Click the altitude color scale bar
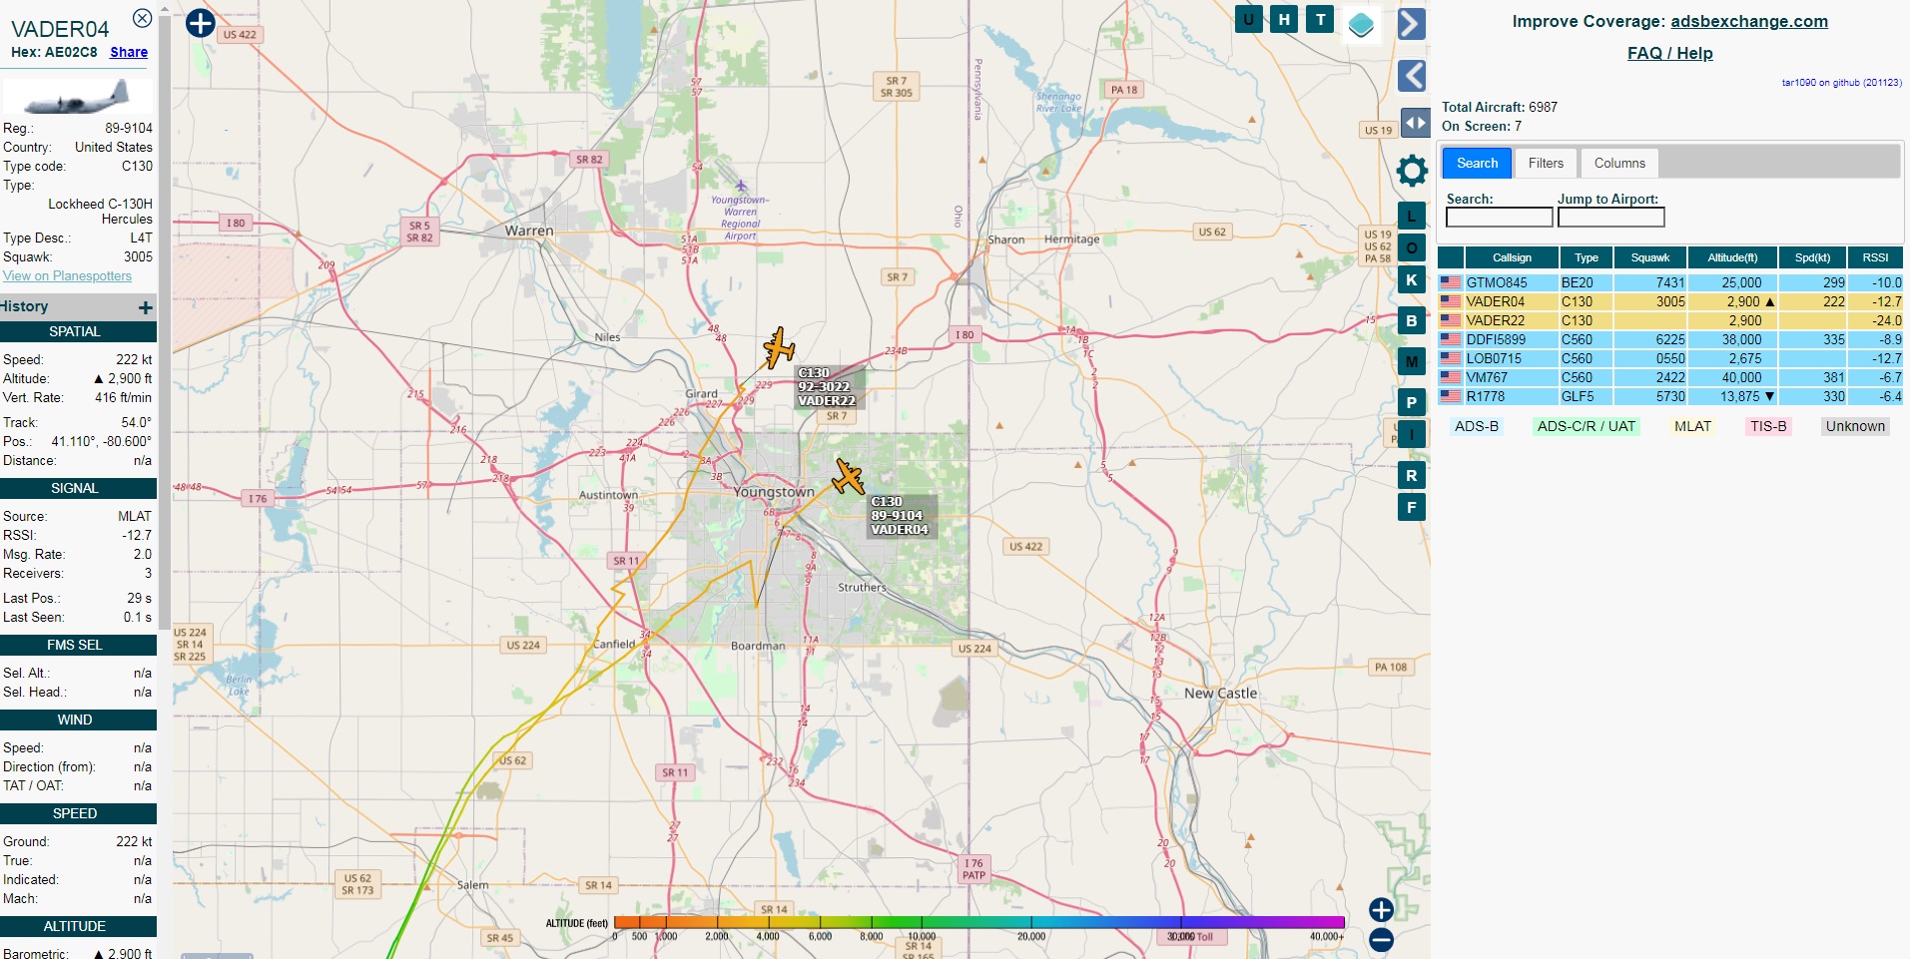This screenshot has width=1910, height=959. [x=979, y=922]
